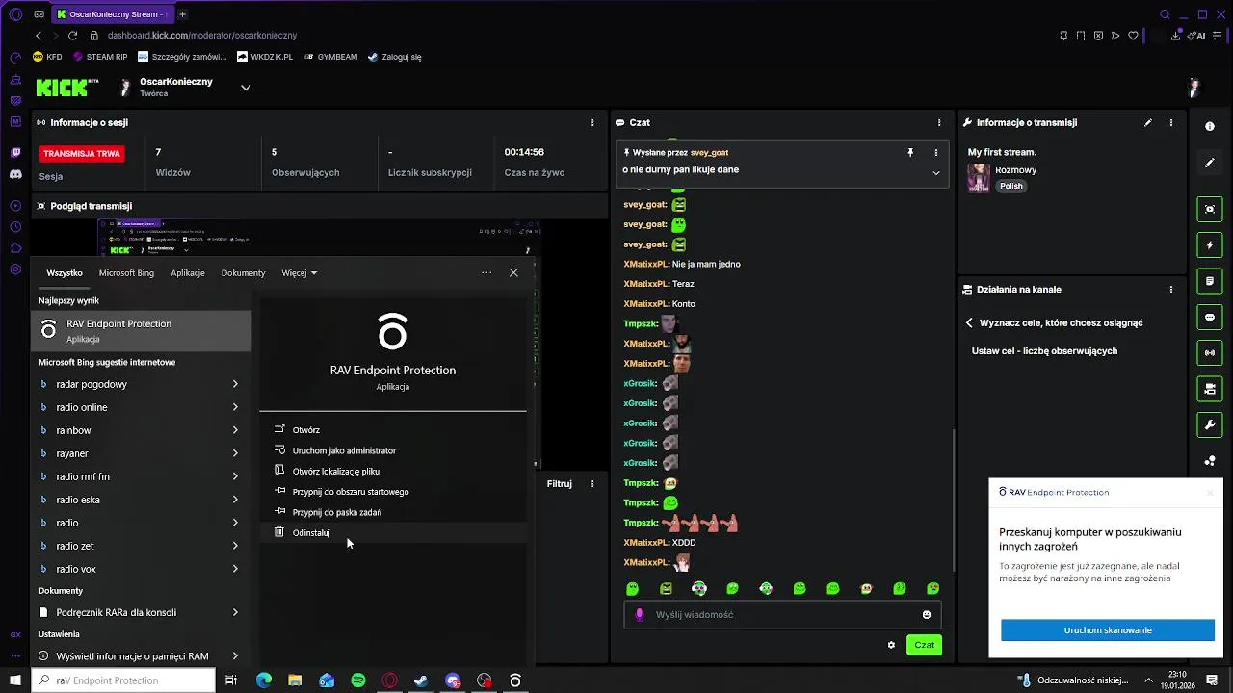Select RAV Endpoint Protection best result
The width and height of the screenshot is (1233, 693).
tap(142, 331)
